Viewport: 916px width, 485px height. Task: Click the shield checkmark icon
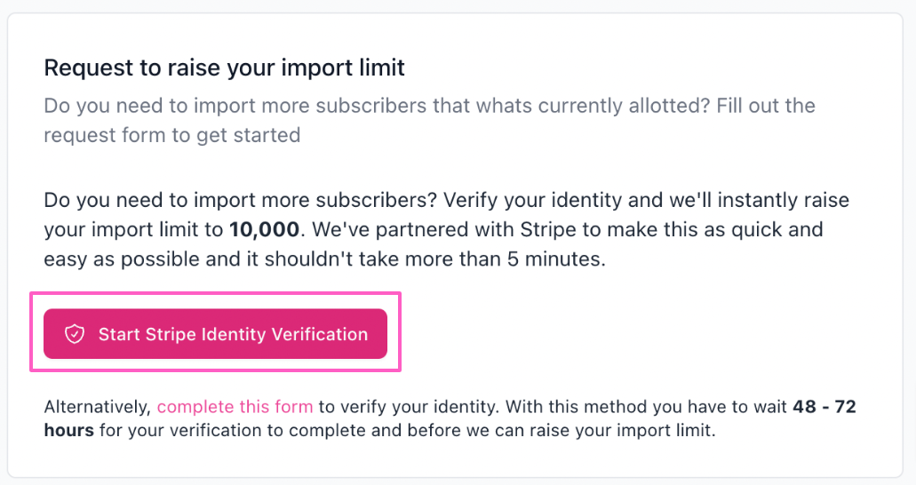(x=75, y=334)
